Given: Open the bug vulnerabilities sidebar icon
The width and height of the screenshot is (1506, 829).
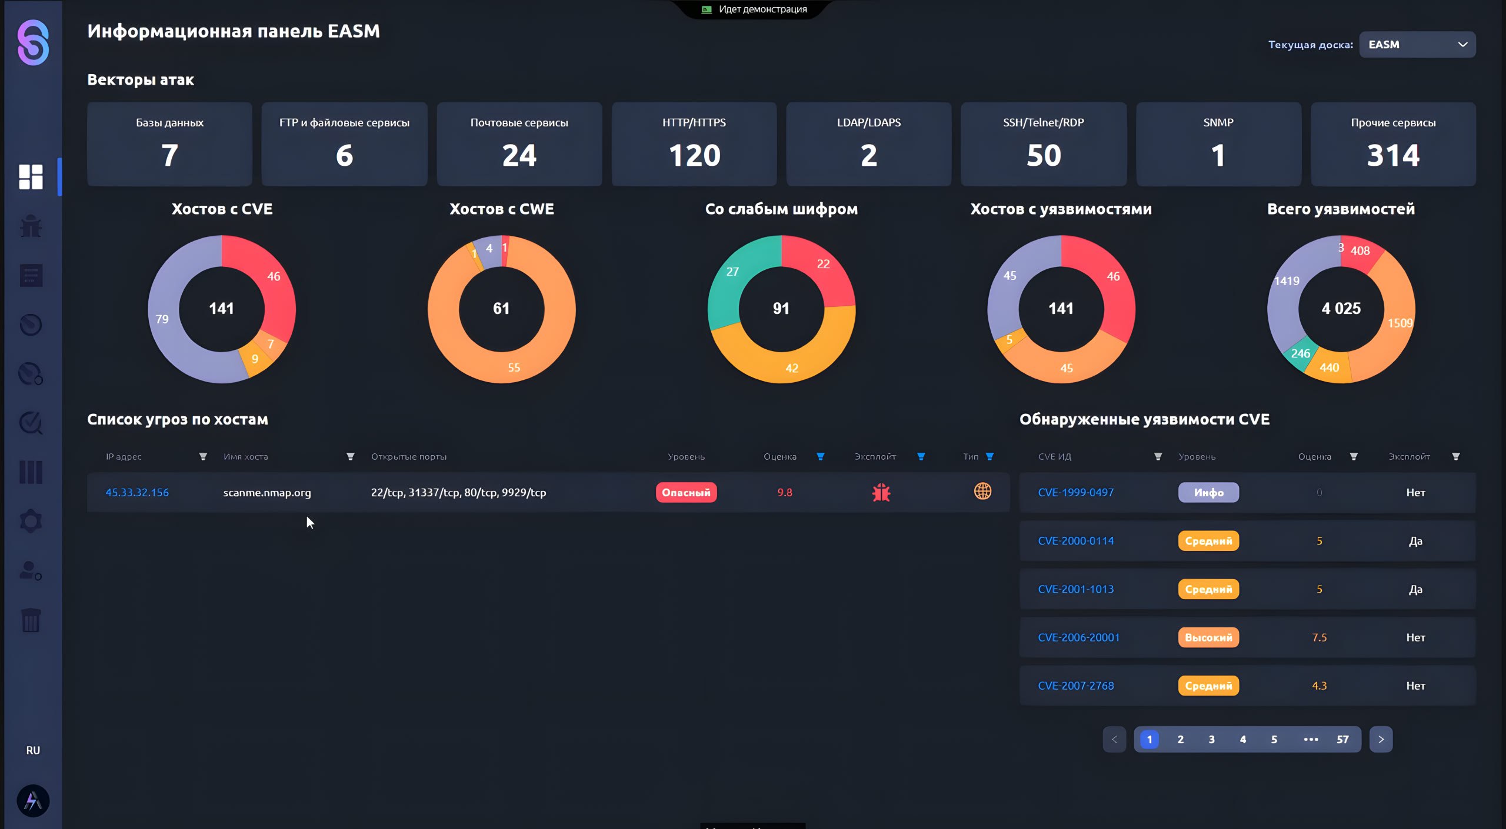Looking at the screenshot, I should pos(31,226).
